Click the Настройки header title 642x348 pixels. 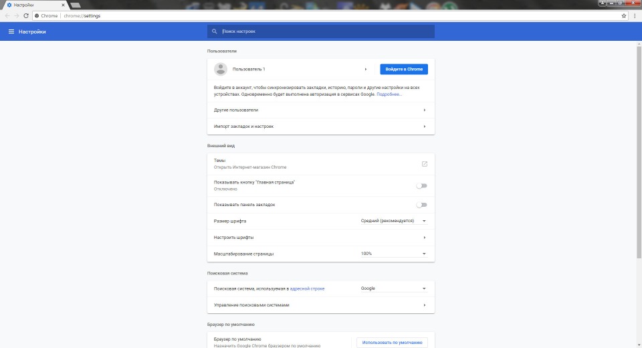[32, 31]
